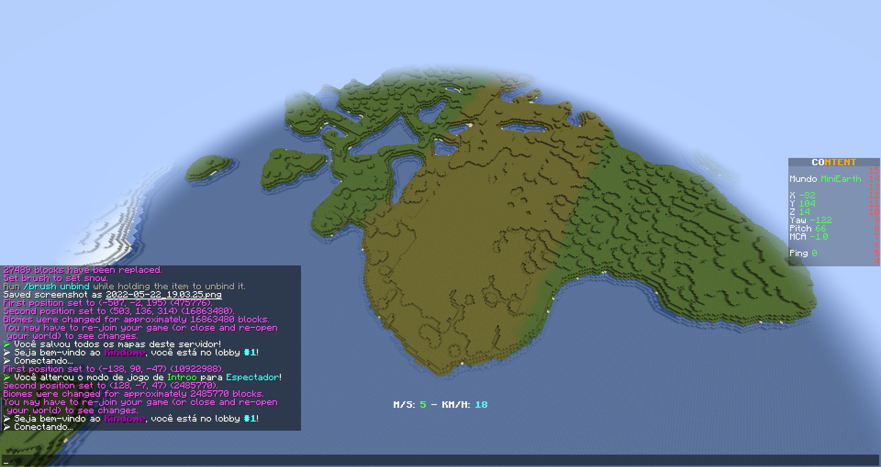Click the player name 'Introo' in chat
The image size is (881, 467).
pyautogui.click(x=182, y=377)
